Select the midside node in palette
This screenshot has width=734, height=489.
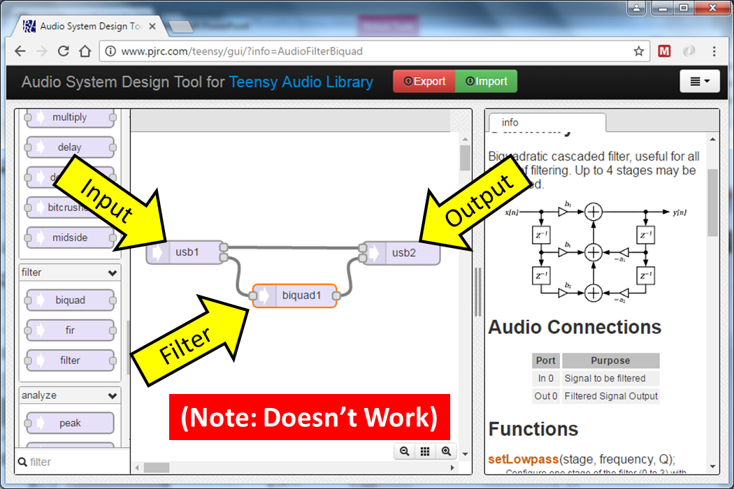pos(70,238)
